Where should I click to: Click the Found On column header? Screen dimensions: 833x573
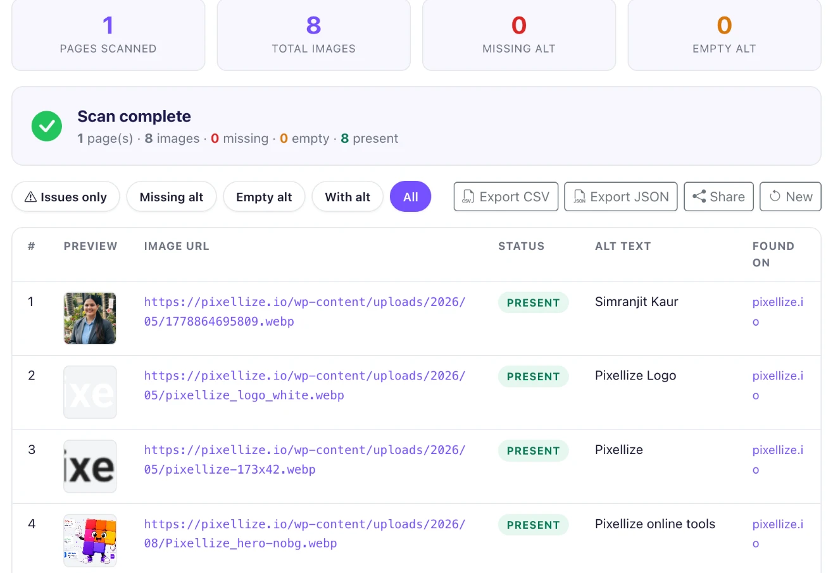click(773, 254)
